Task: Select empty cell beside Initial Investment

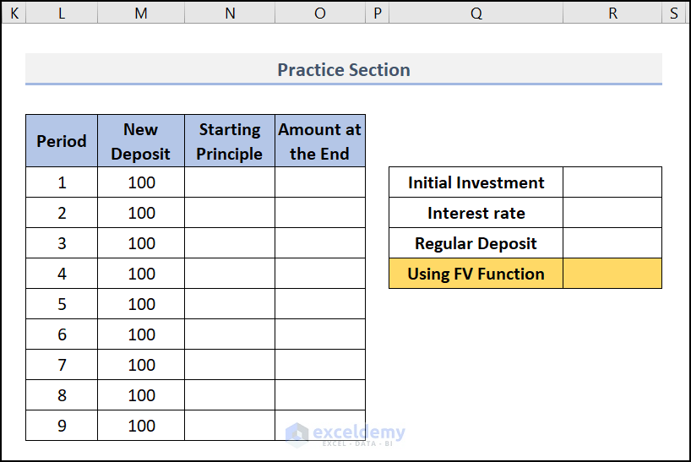Action: pos(612,182)
